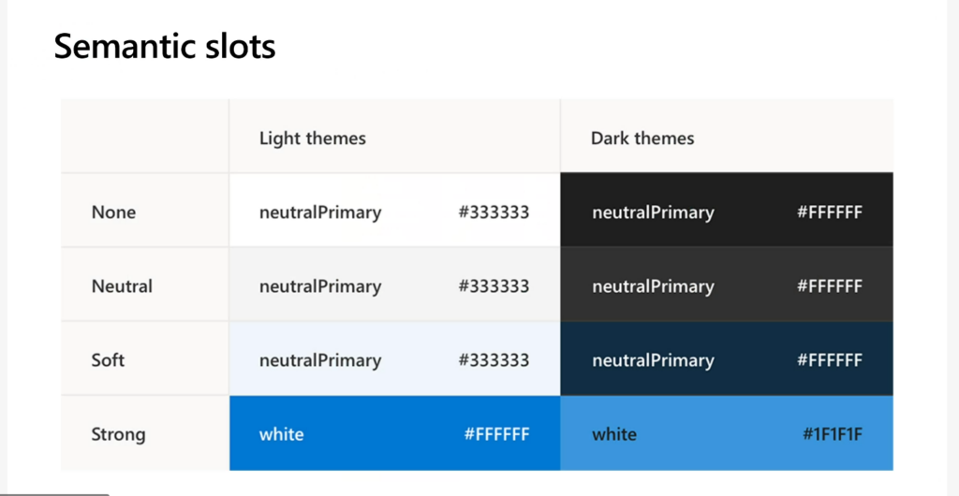959x496 pixels.
Task: Click neutralPrimary in dark Soft navy cell
Action: click(x=653, y=360)
